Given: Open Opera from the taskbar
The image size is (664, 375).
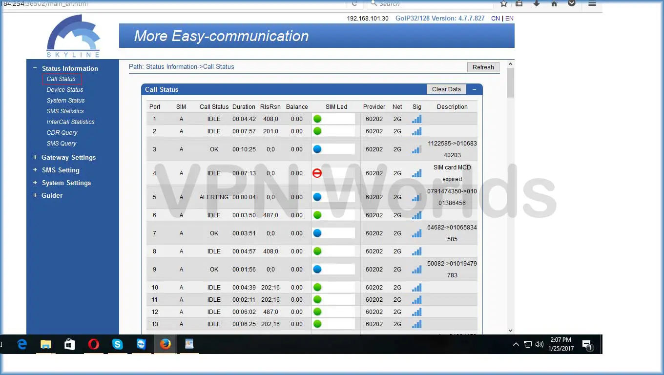Looking at the screenshot, I should coord(94,344).
